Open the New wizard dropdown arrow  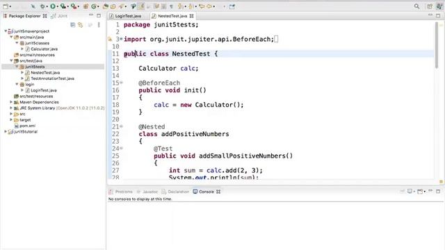pos(10,6)
